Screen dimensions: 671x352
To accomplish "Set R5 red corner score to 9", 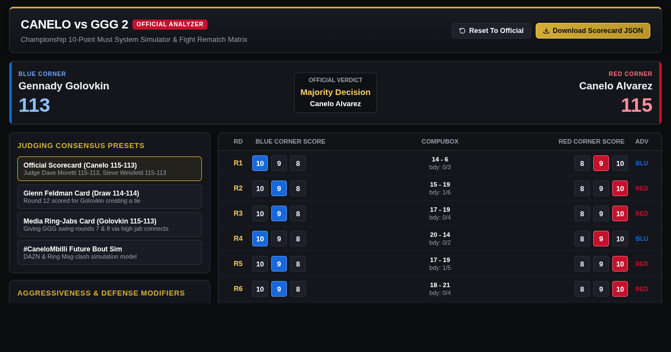I will 601,264.
